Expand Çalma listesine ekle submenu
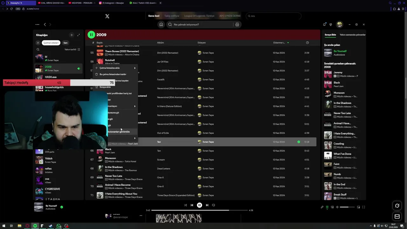This screenshot has height=229, width=407. point(115,68)
